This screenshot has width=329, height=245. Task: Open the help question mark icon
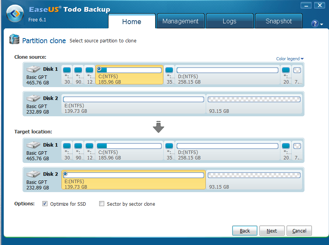(315, 23)
